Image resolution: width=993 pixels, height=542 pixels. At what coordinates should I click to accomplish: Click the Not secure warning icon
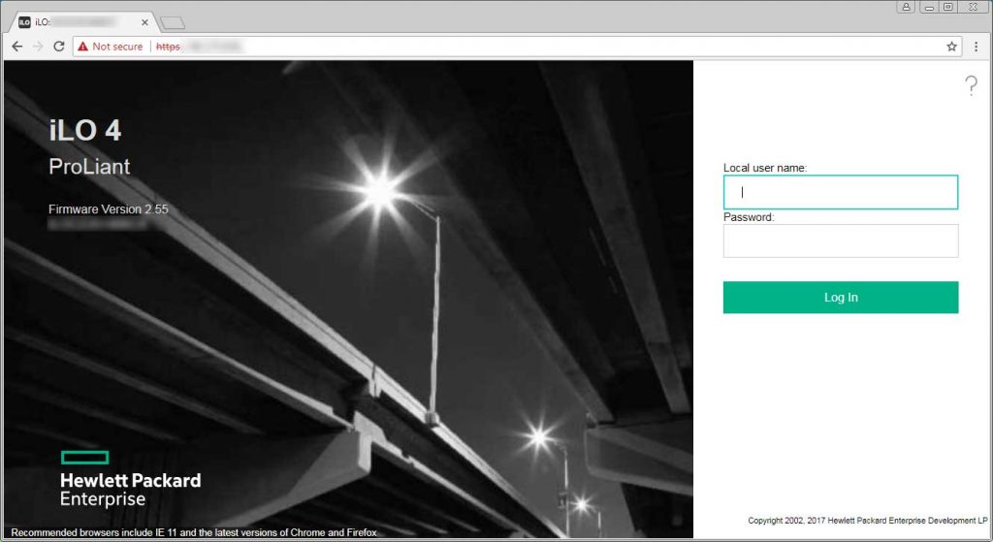pyautogui.click(x=83, y=47)
